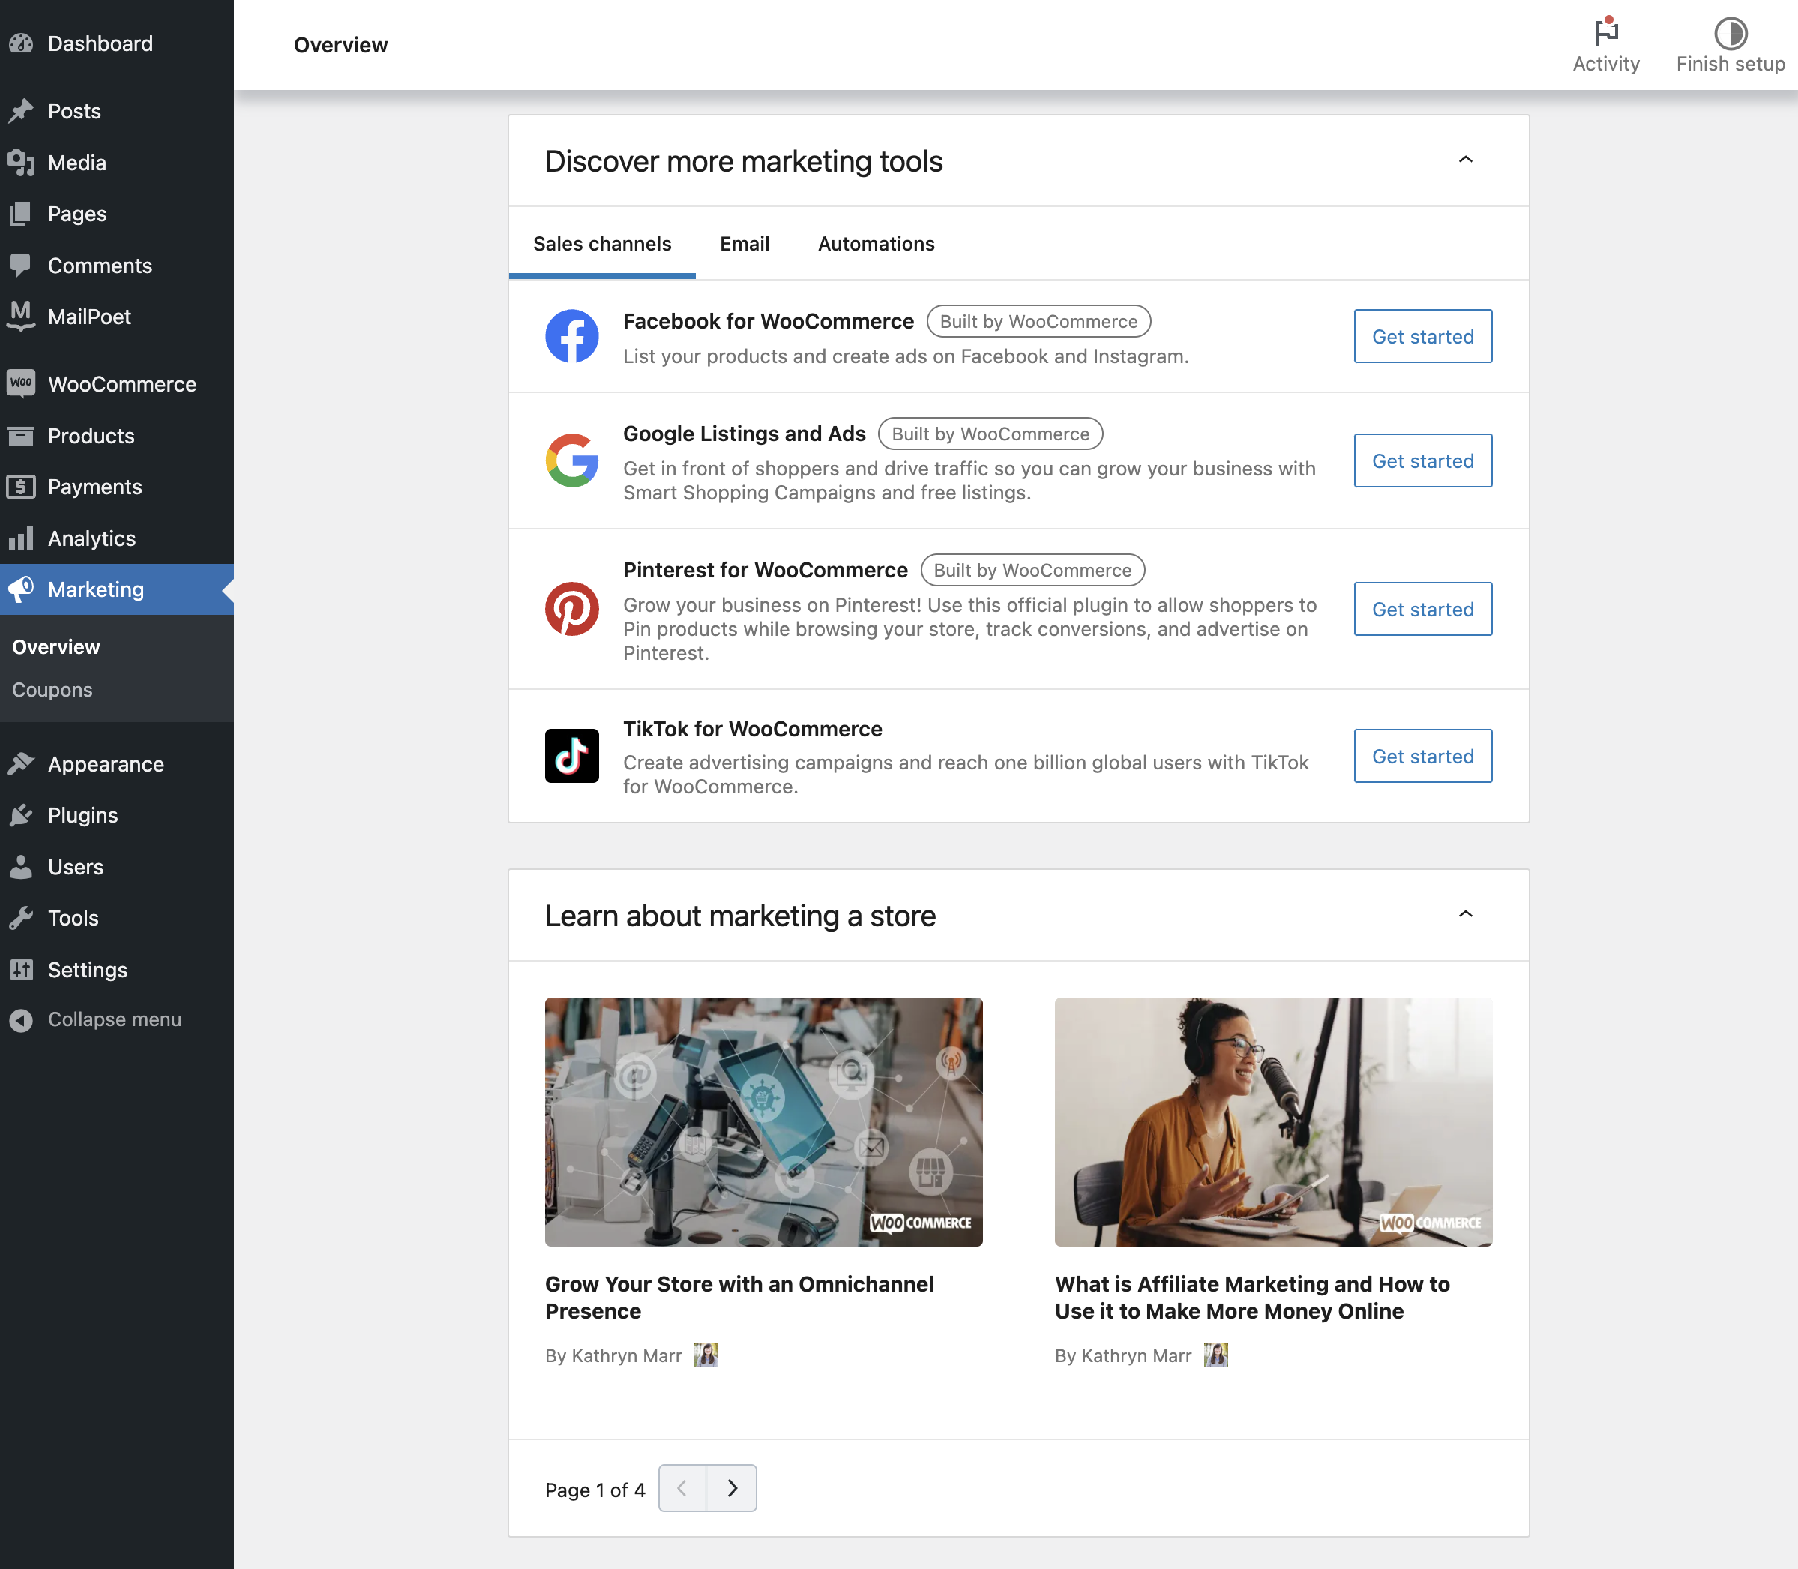Switch to the Email tab
Screen dimensions: 1798x1569
click(x=744, y=244)
